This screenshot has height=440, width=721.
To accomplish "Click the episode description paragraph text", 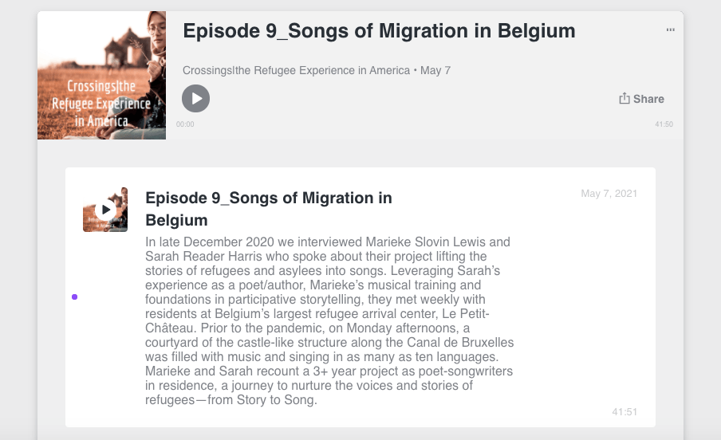I will click(329, 320).
